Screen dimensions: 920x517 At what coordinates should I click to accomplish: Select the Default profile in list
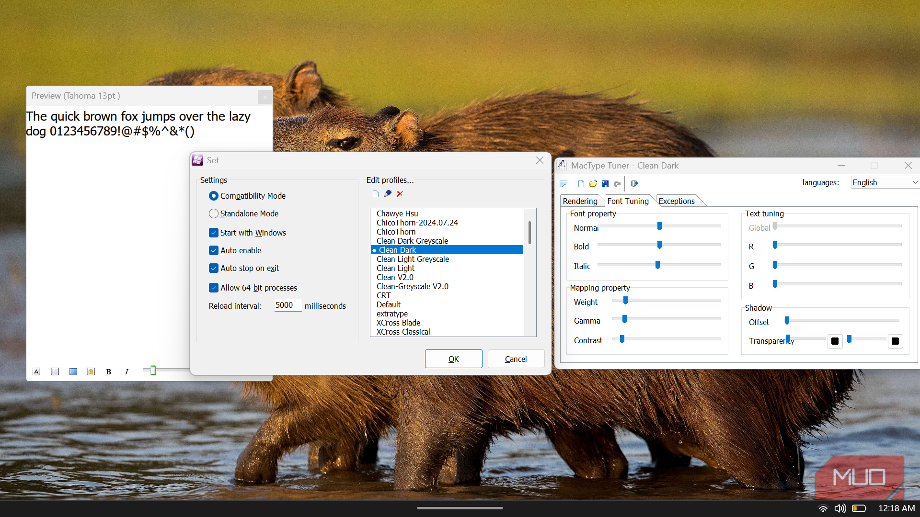tap(388, 304)
